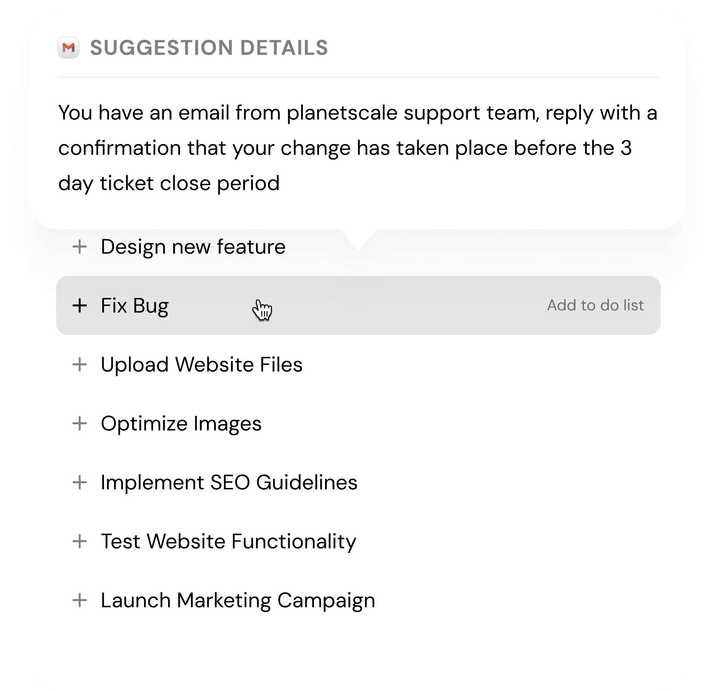The image size is (717, 691).
Task: Click the Suggestion Details header text
Action: point(208,47)
